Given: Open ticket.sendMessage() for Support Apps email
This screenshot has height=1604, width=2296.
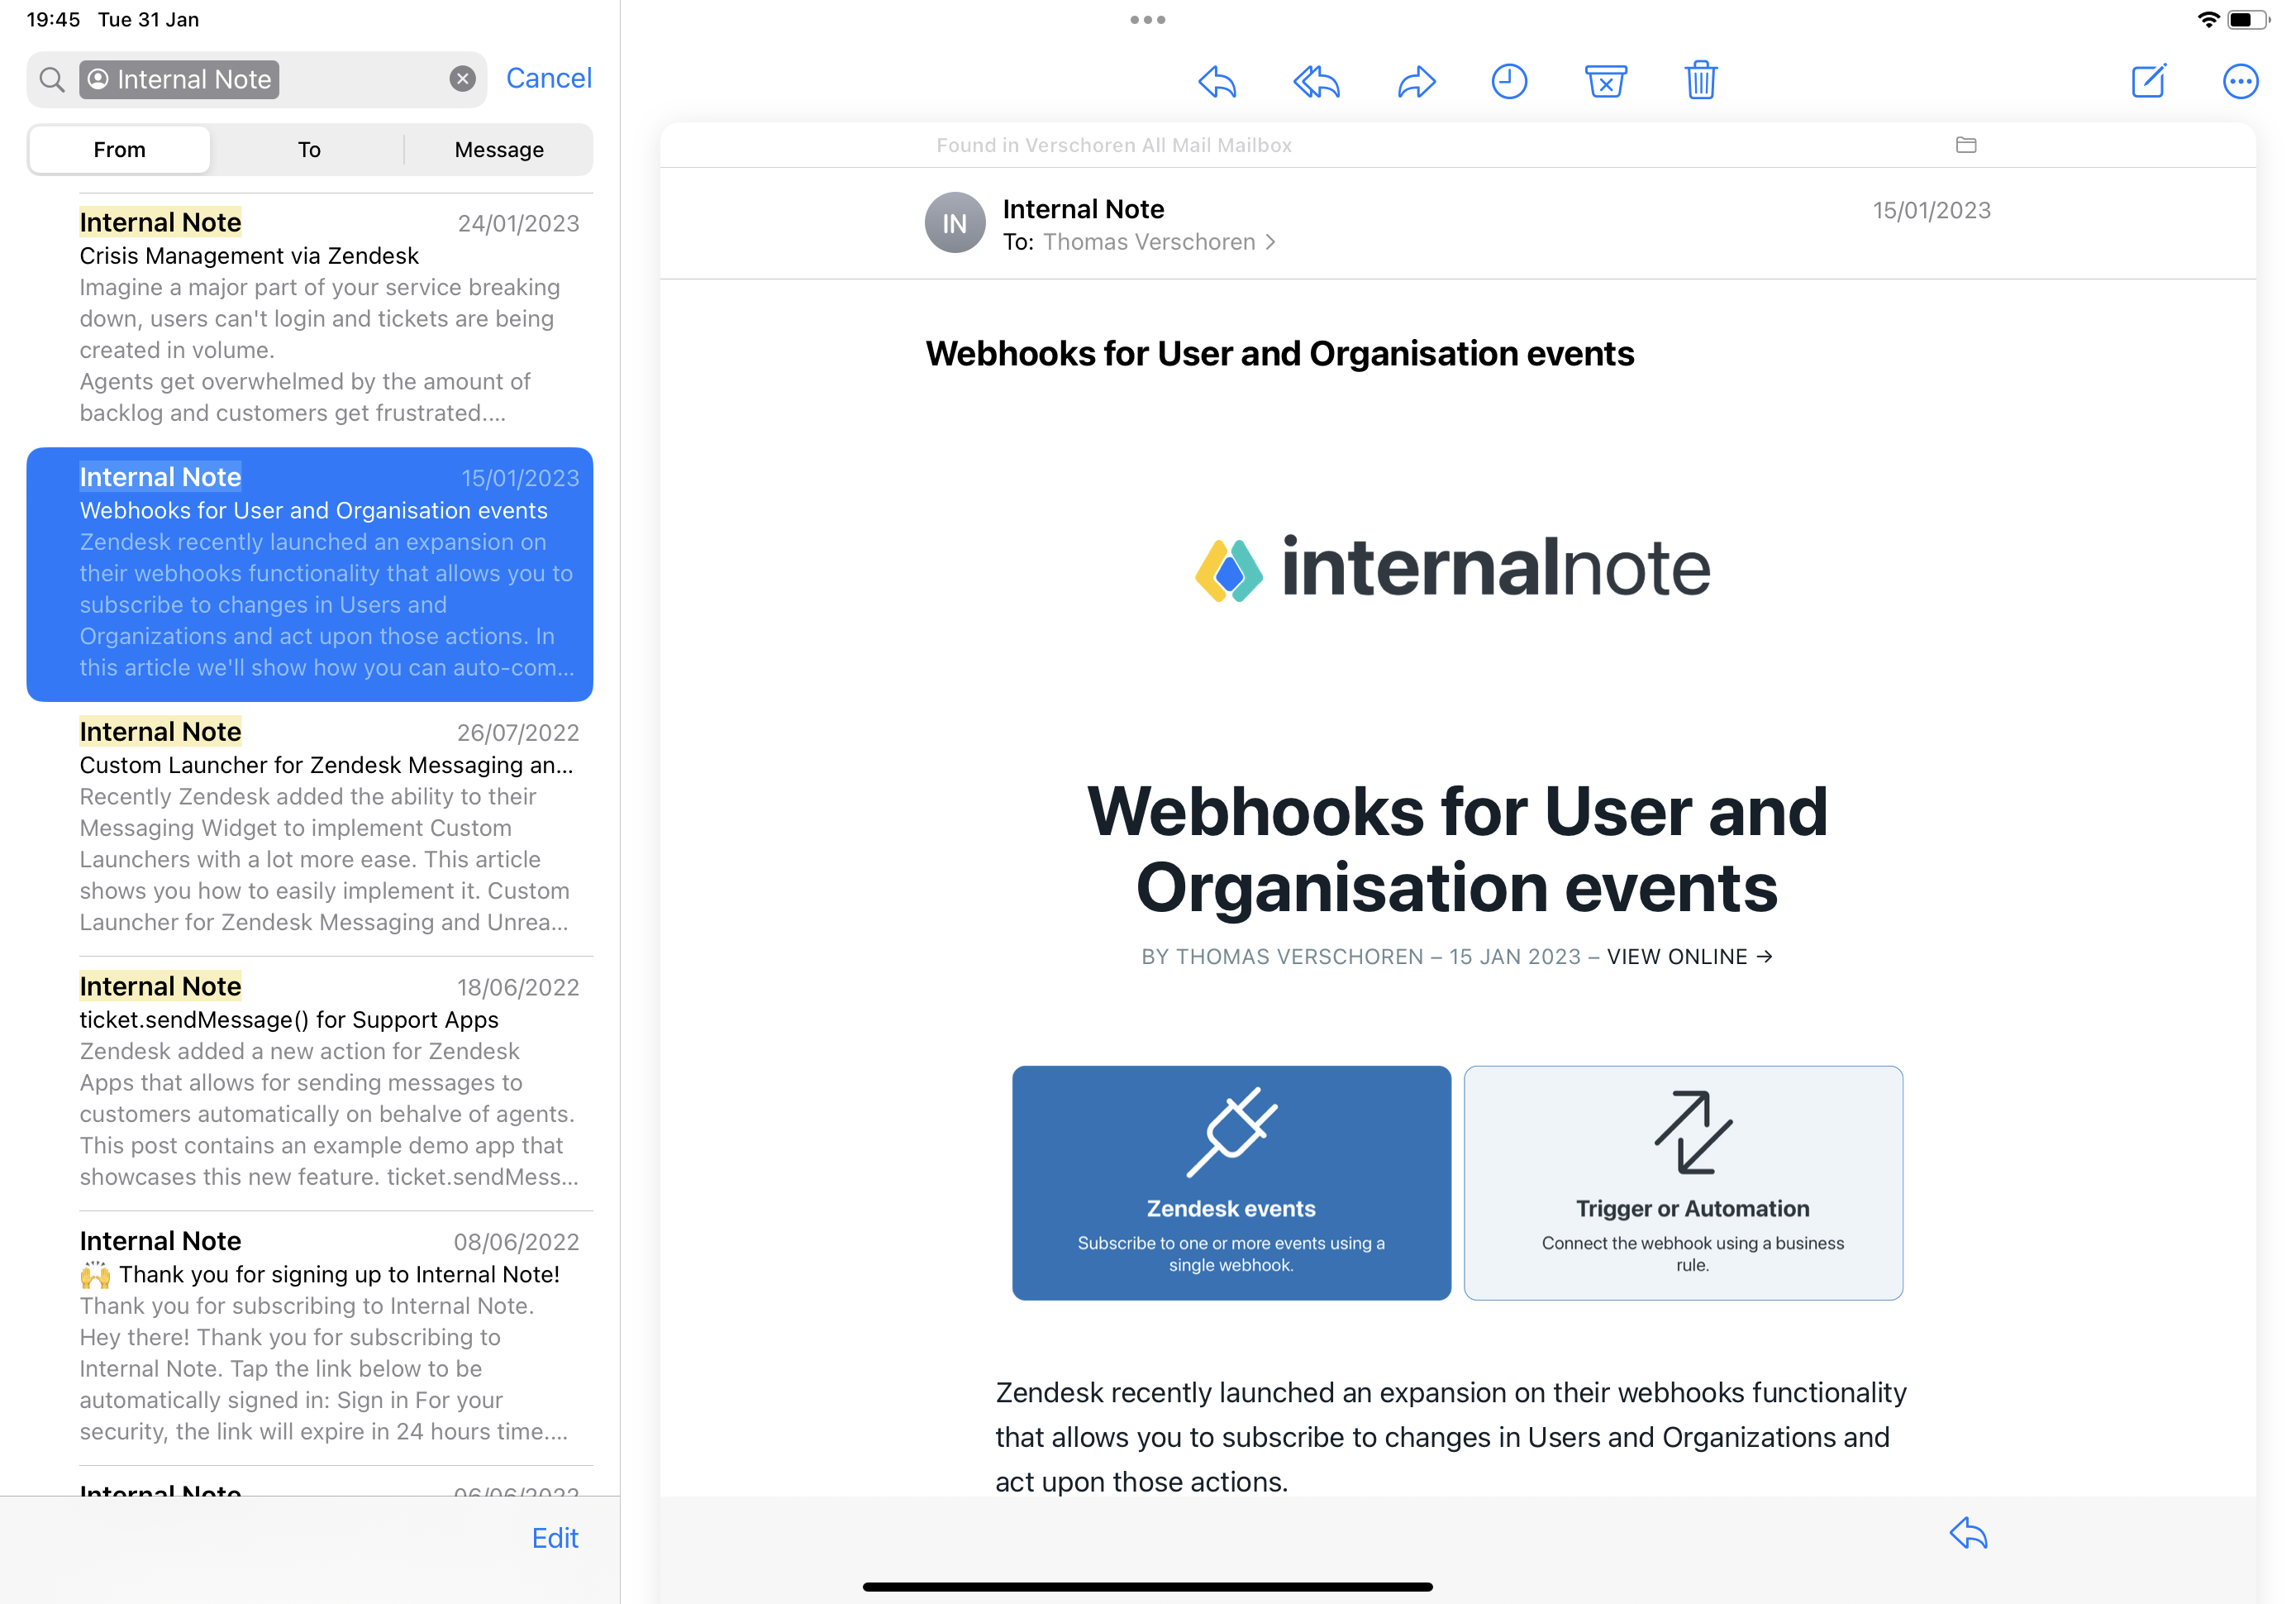Looking at the screenshot, I should click(310, 1082).
